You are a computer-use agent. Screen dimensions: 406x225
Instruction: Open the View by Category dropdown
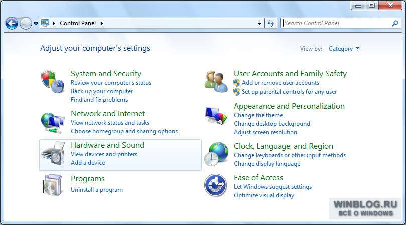(x=344, y=49)
